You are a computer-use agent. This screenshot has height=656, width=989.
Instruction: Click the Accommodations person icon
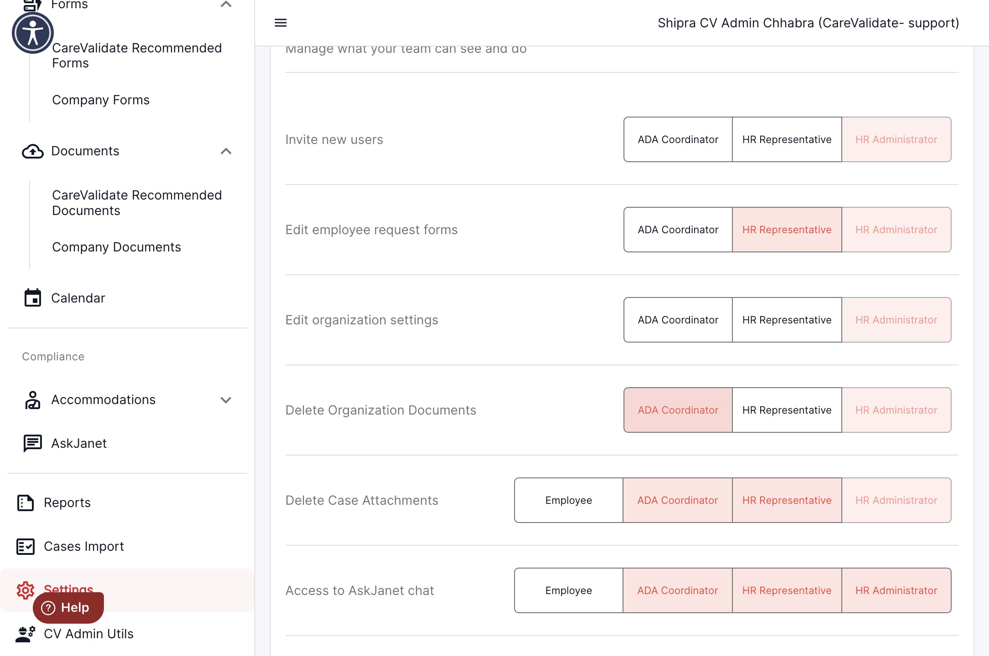[x=33, y=400]
